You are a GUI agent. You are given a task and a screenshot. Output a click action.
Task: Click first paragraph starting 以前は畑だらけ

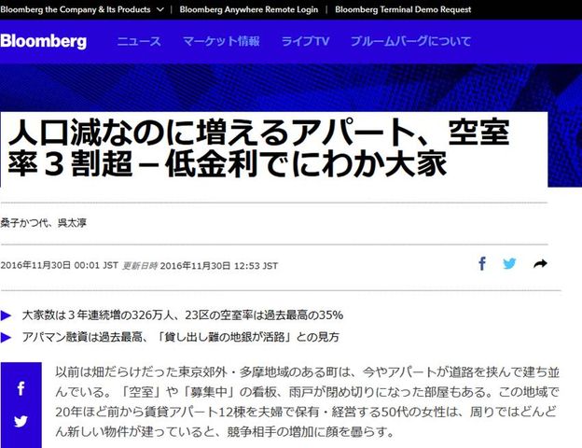coord(308,402)
